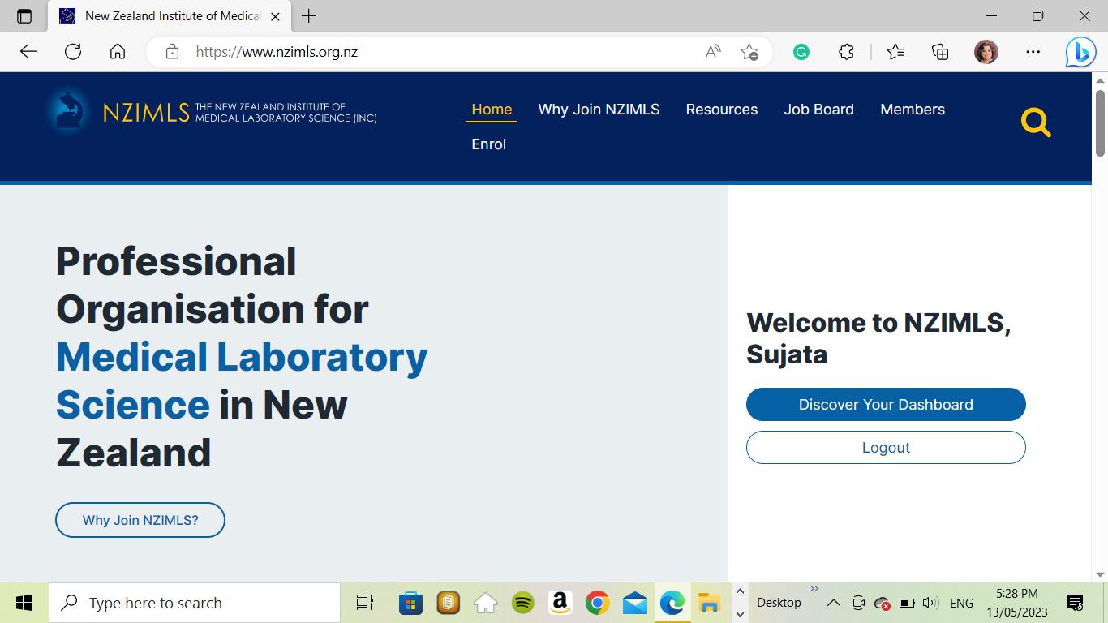Image resolution: width=1108 pixels, height=623 pixels.
Task: Open the Bing chat sidebar
Action: click(1080, 52)
